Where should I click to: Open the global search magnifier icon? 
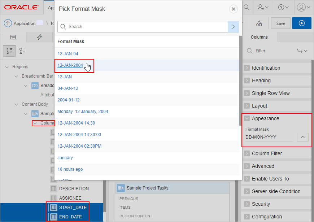[246, 6]
